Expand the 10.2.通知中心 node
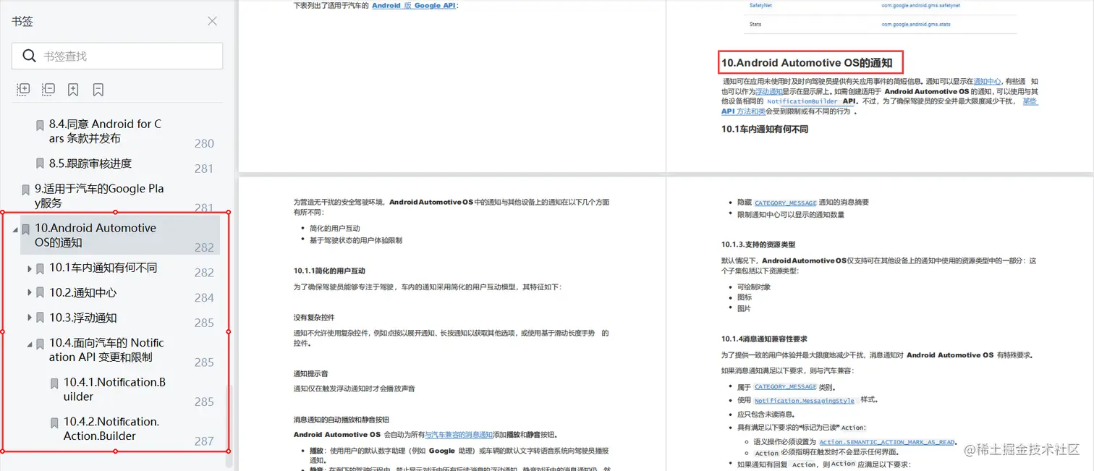 (x=30, y=293)
